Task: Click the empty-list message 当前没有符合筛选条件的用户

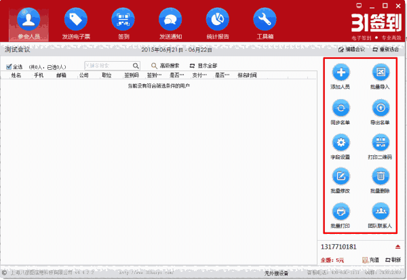Action: click(159, 86)
